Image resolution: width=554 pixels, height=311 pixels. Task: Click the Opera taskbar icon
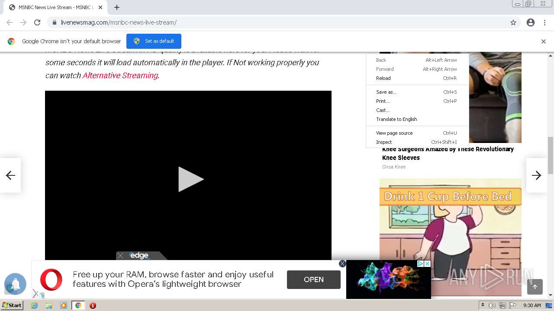pyautogui.click(x=93, y=305)
